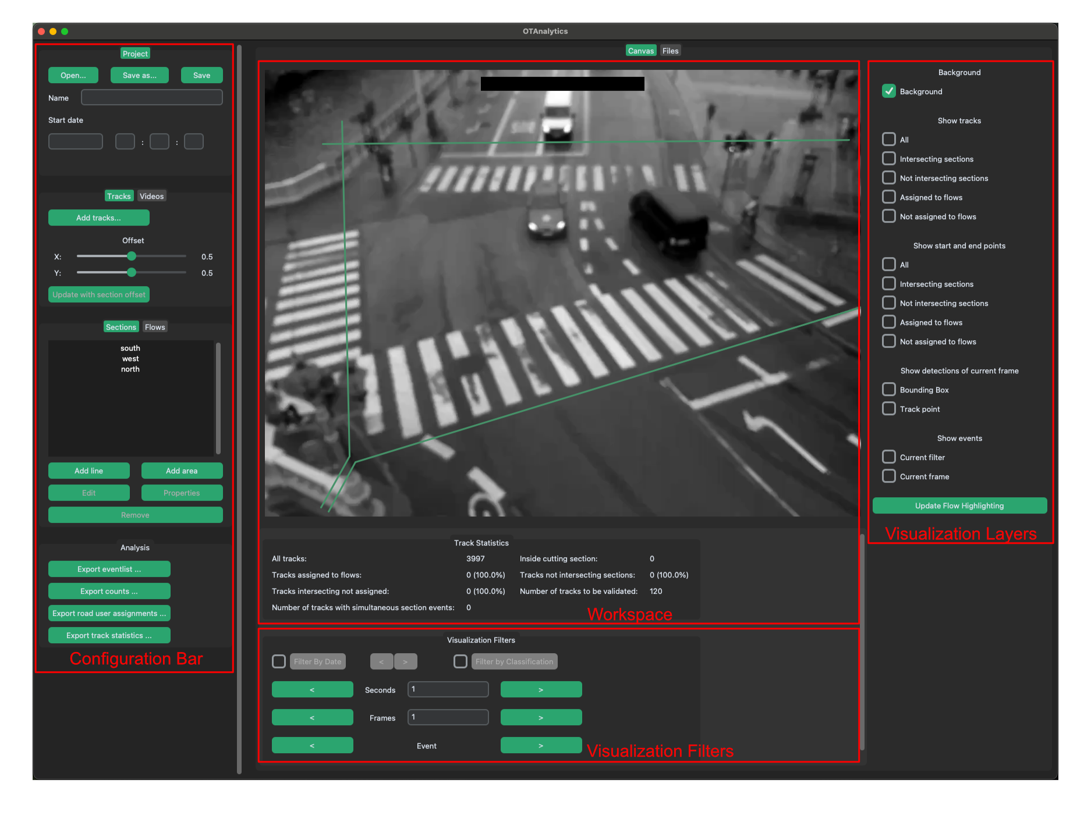Select the west section in the list
1091x823 pixels.
[x=130, y=358]
